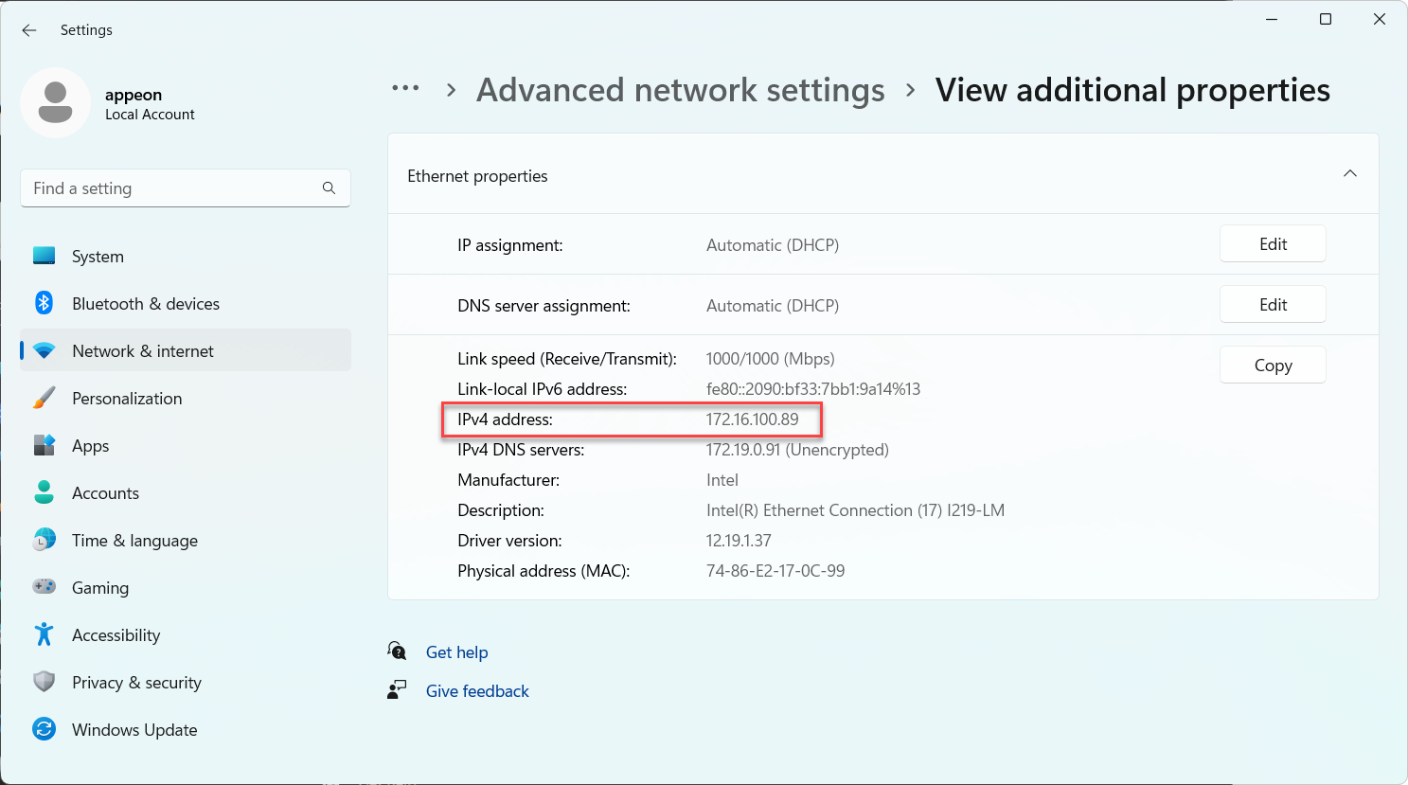Click the Accounts person icon
Image resolution: width=1408 pixels, height=785 pixels.
[x=44, y=492]
